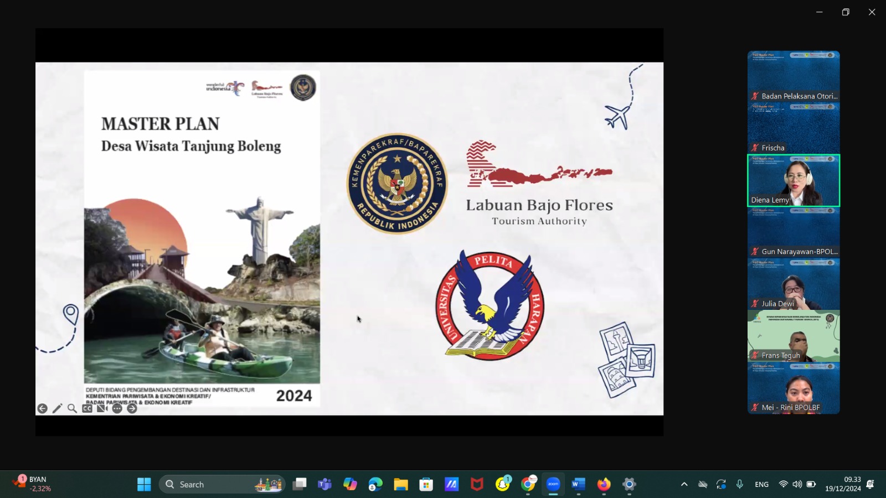The height and width of the screenshot is (498, 886).
Task: Click the crossed-out cloud tray icon
Action: click(703, 484)
